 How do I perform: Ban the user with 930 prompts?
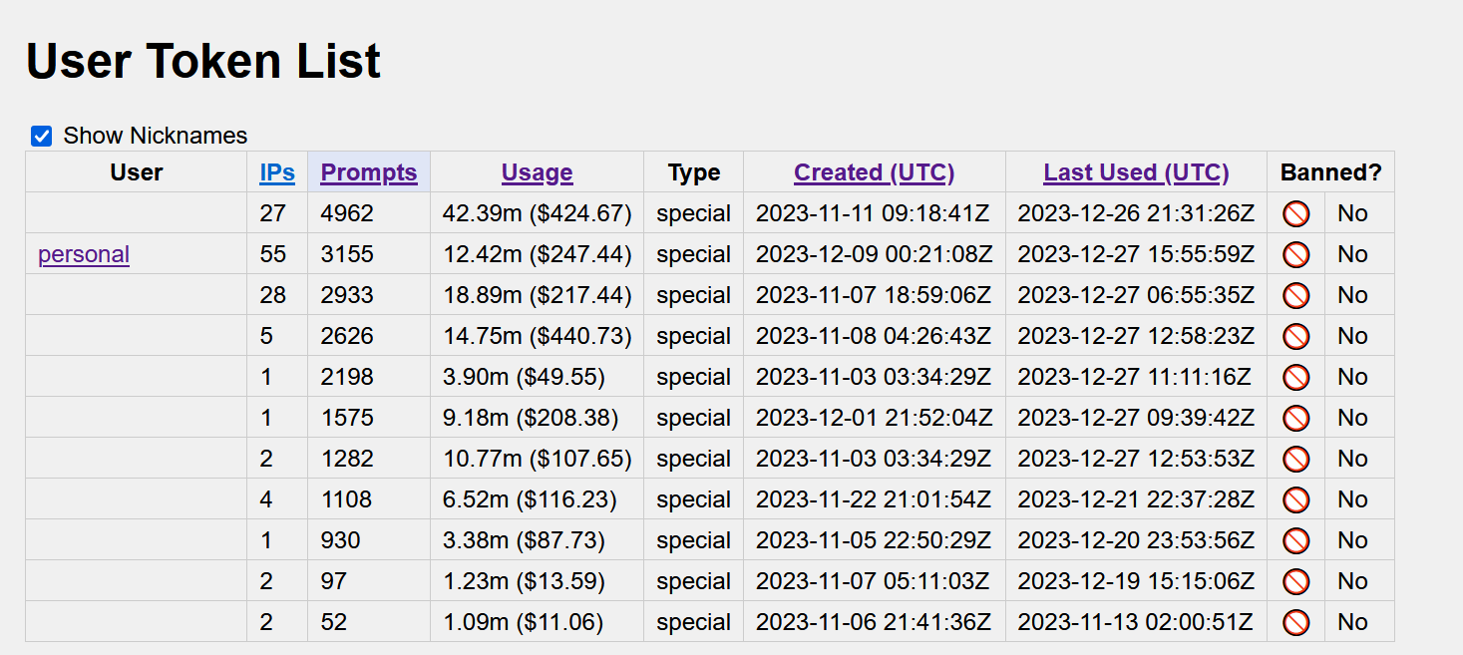(1295, 540)
